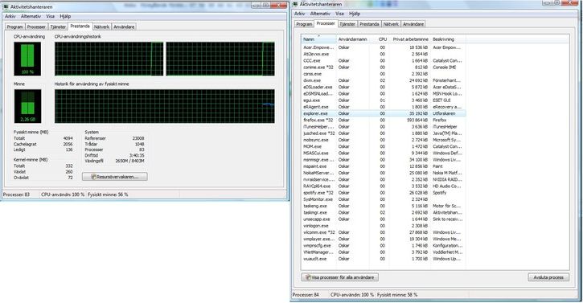
Task: Select conime.exe *32 process
Action: (x=384, y=68)
